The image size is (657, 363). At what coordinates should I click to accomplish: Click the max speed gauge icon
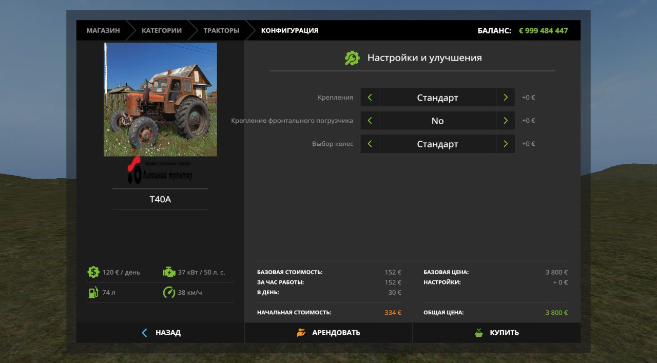169,293
